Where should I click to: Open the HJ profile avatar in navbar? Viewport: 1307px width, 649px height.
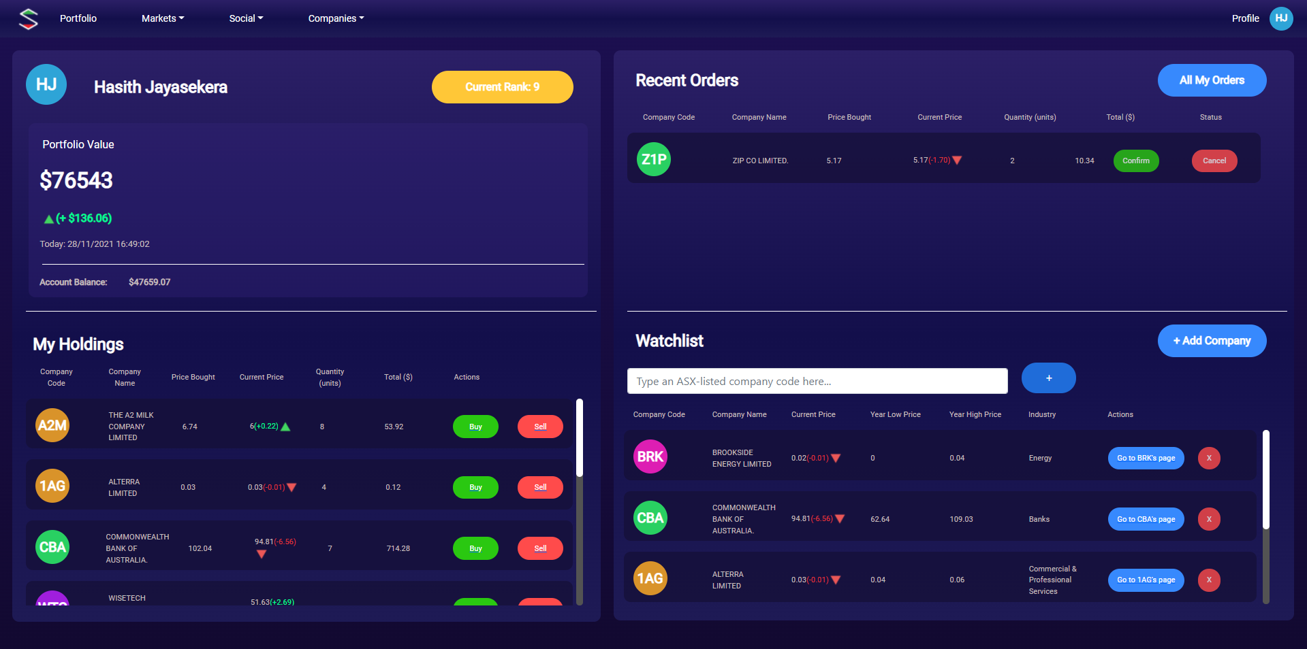(x=1281, y=18)
